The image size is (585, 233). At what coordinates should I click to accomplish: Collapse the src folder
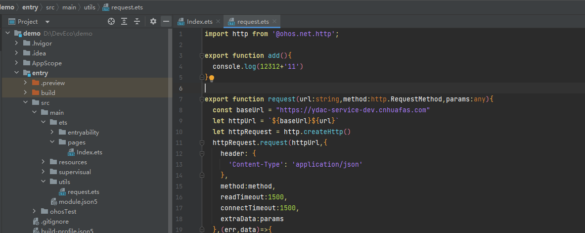25,102
